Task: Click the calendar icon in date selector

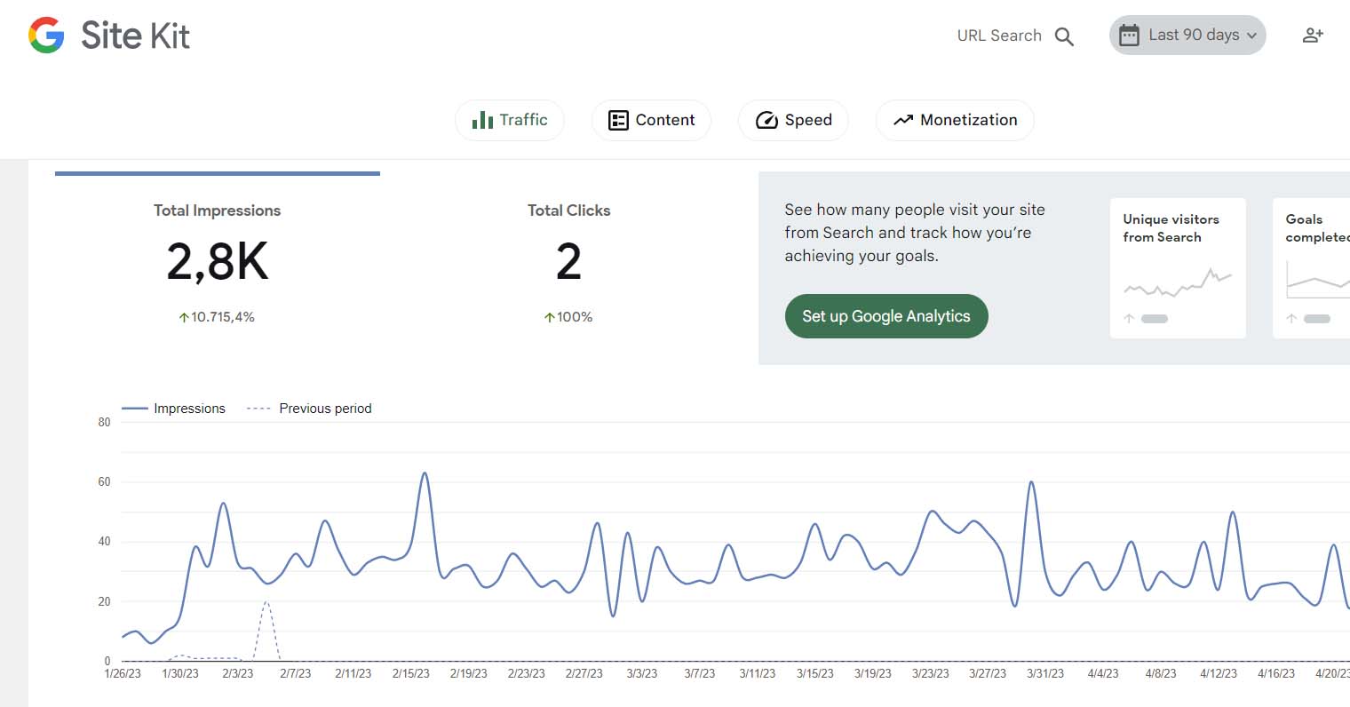Action: coord(1129,36)
